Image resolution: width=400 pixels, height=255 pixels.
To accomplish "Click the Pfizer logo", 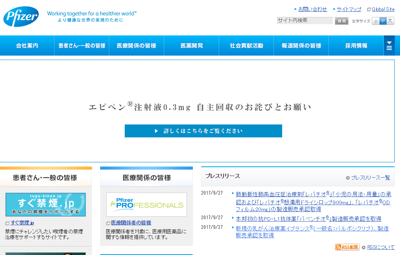I will pyautogui.click(x=21, y=17).
